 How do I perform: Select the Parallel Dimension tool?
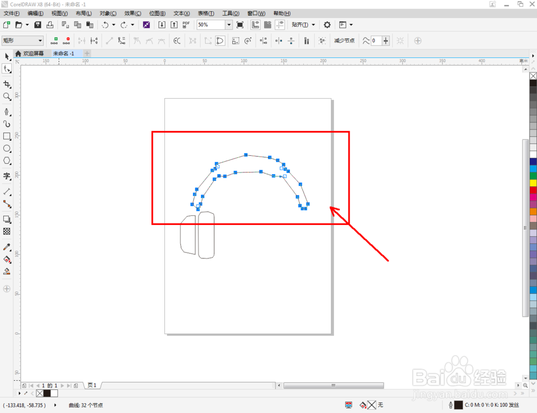(7, 192)
